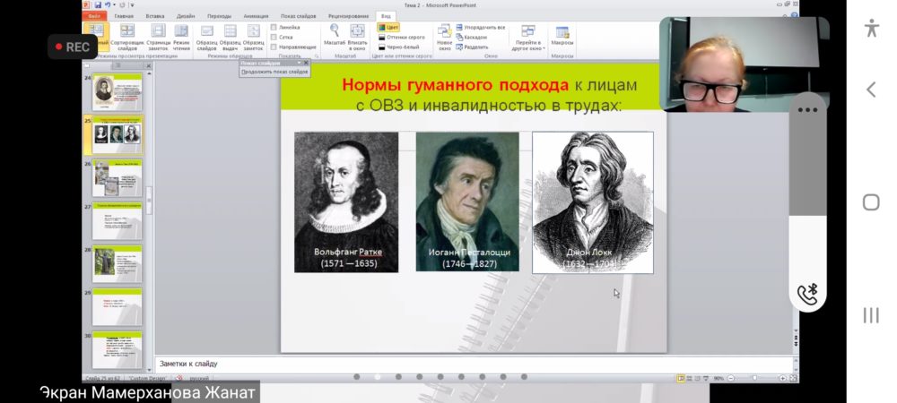Screen dimensions: 897x403
Task: Open the Zoom dialog (Масштаб)
Action: pos(334,36)
